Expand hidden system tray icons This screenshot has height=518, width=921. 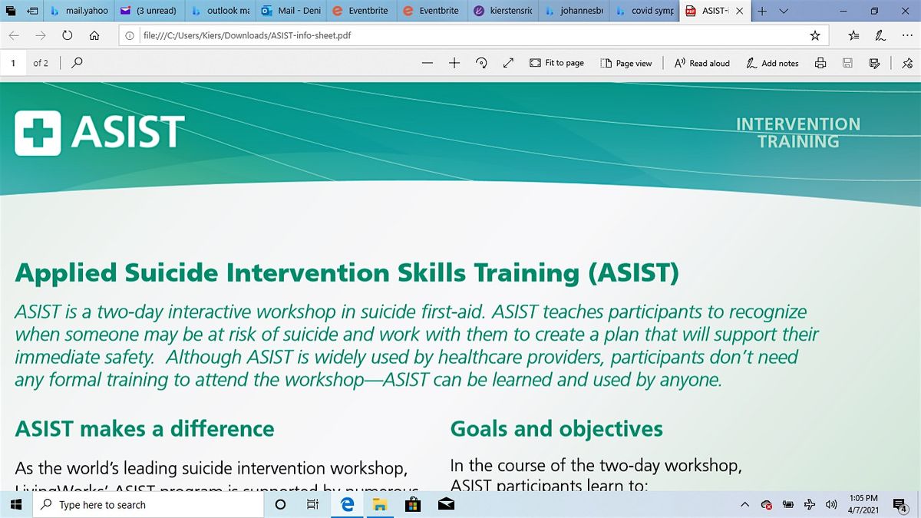point(744,504)
